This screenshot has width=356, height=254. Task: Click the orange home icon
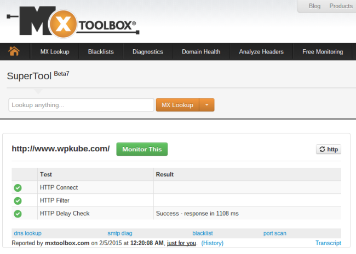(14, 51)
